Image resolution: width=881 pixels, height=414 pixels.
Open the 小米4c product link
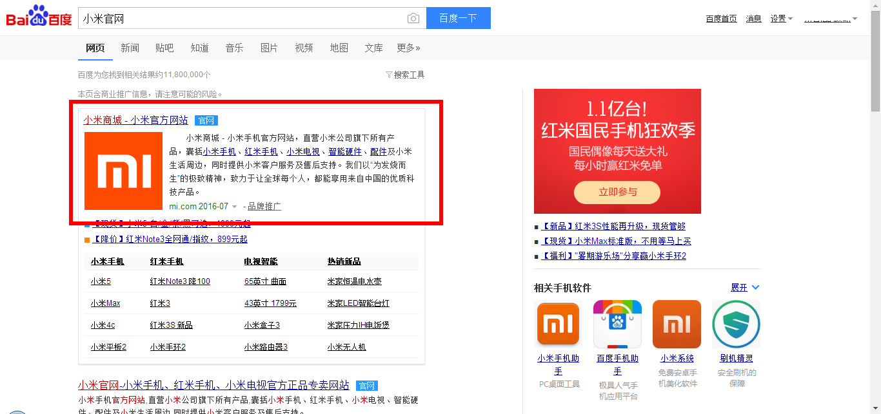click(103, 325)
